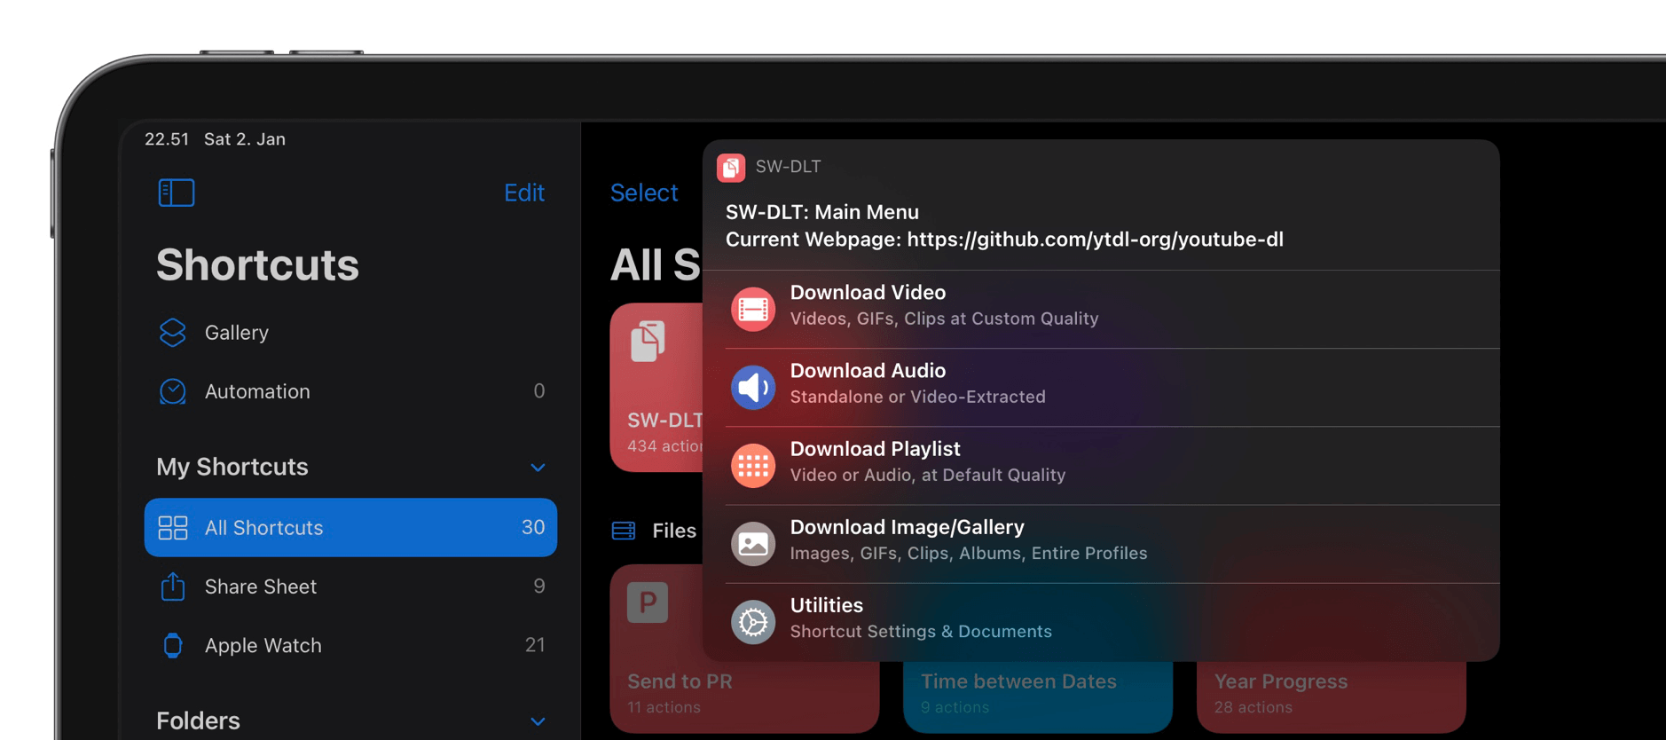The height and width of the screenshot is (740, 1666).
Task: Click the Share Sheet icon
Action: (172, 586)
